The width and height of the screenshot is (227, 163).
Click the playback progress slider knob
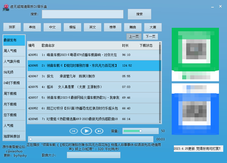31,139
